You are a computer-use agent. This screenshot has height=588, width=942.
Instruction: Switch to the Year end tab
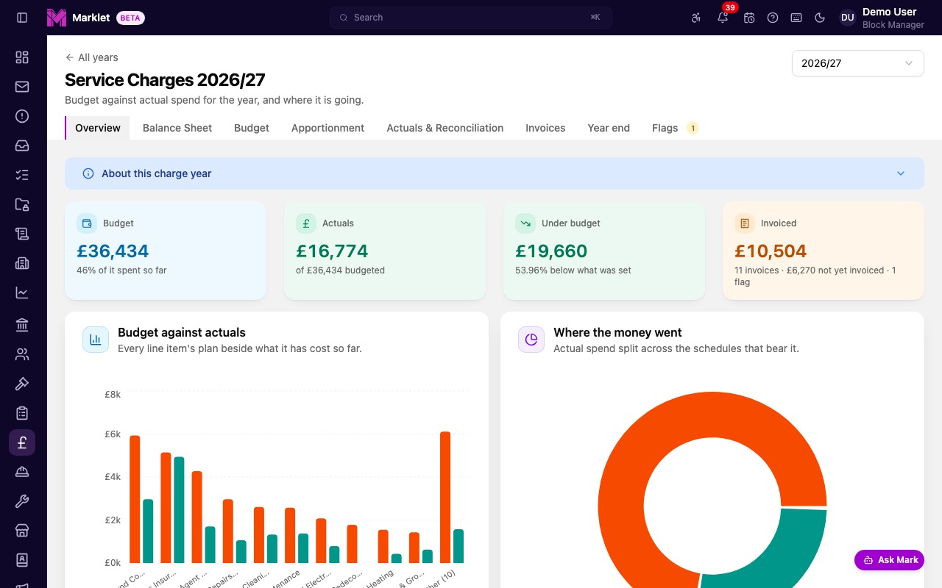609,128
